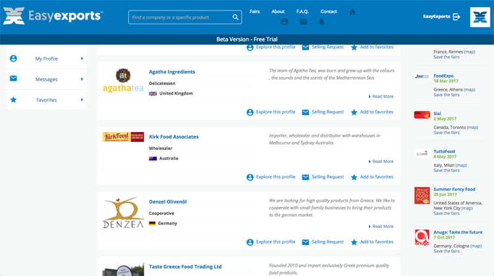Expand Read More on Kirk Food Associates
The width and height of the screenshot is (494, 276).
tap(381, 162)
